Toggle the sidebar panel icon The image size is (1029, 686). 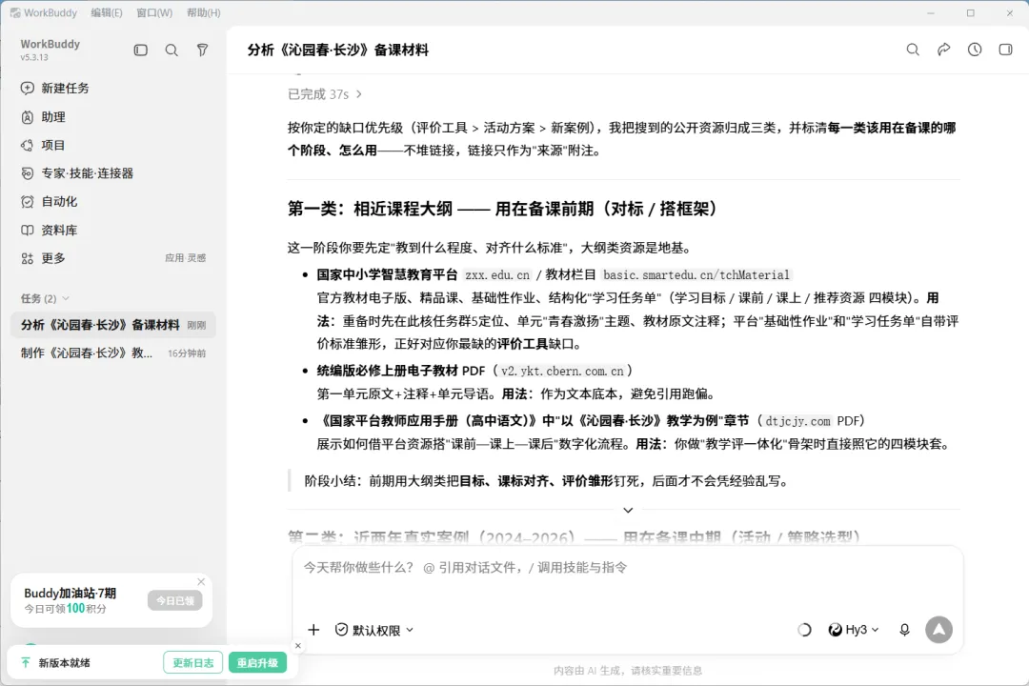[140, 50]
